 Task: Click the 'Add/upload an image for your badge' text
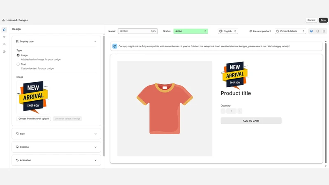[x=41, y=59]
